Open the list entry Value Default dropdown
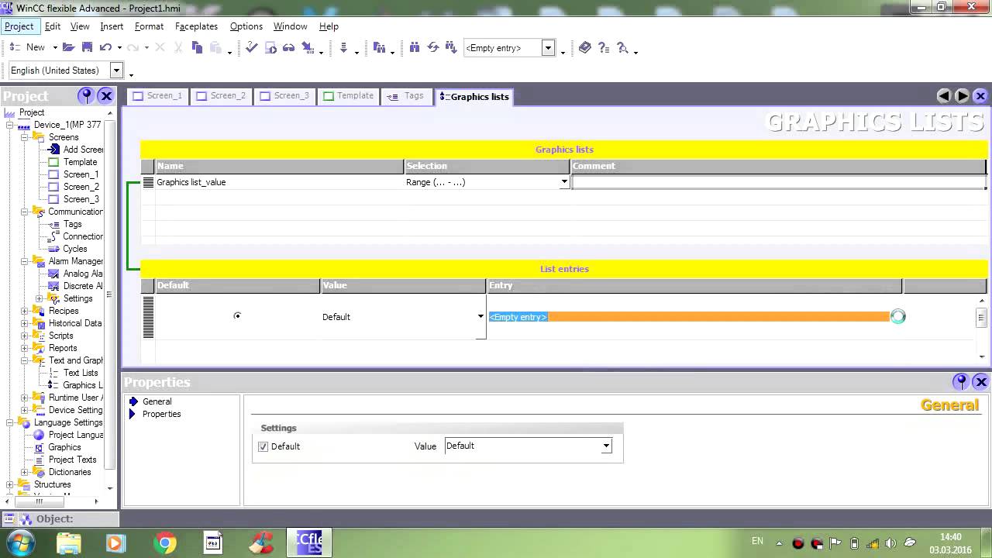Image resolution: width=992 pixels, height=558 pixels. 480,316
